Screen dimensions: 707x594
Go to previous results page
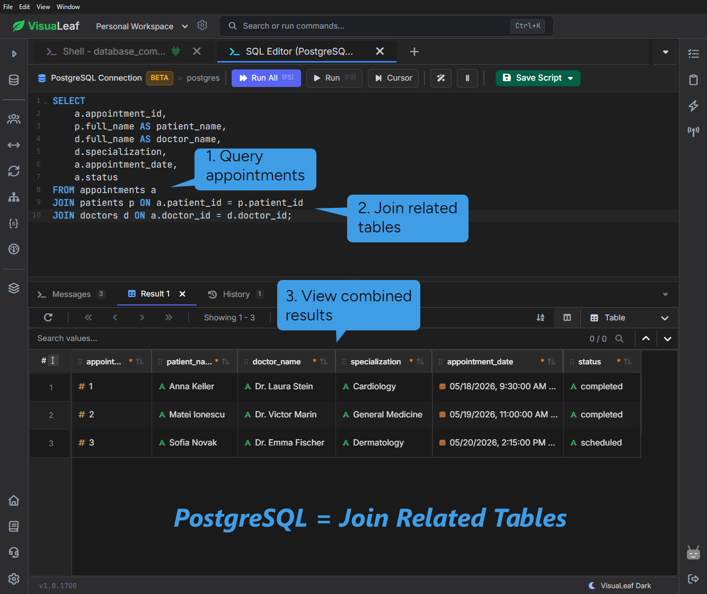click(115, 317)
